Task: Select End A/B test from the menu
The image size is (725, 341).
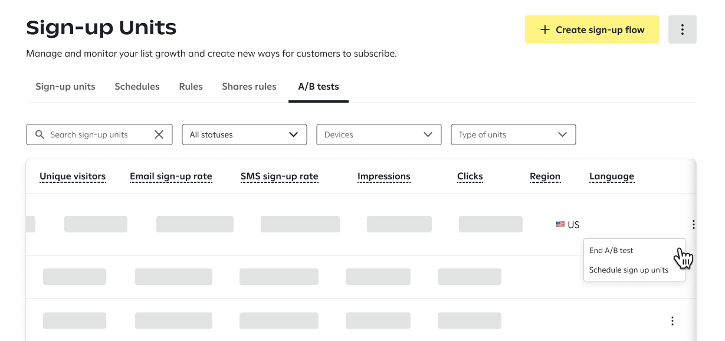Action: pyautogui.click(x=611, y=250)
